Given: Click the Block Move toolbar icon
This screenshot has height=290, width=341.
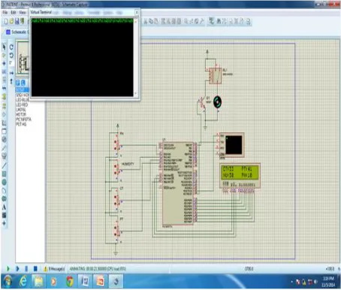Looking at the screenshot, I should click(x=168, y=22).
